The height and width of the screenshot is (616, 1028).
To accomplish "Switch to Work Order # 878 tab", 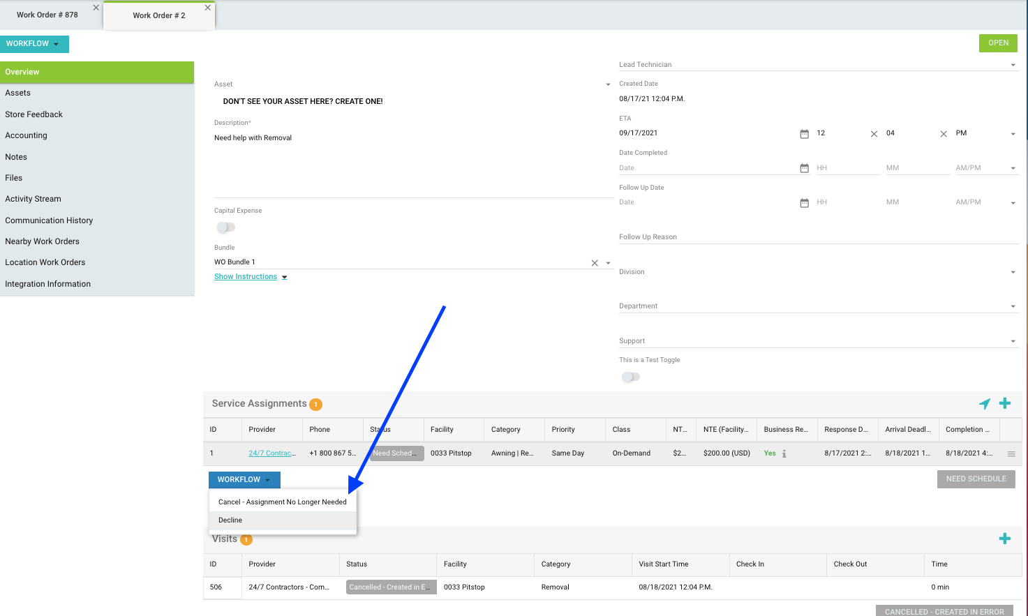I will coord(47,15).
